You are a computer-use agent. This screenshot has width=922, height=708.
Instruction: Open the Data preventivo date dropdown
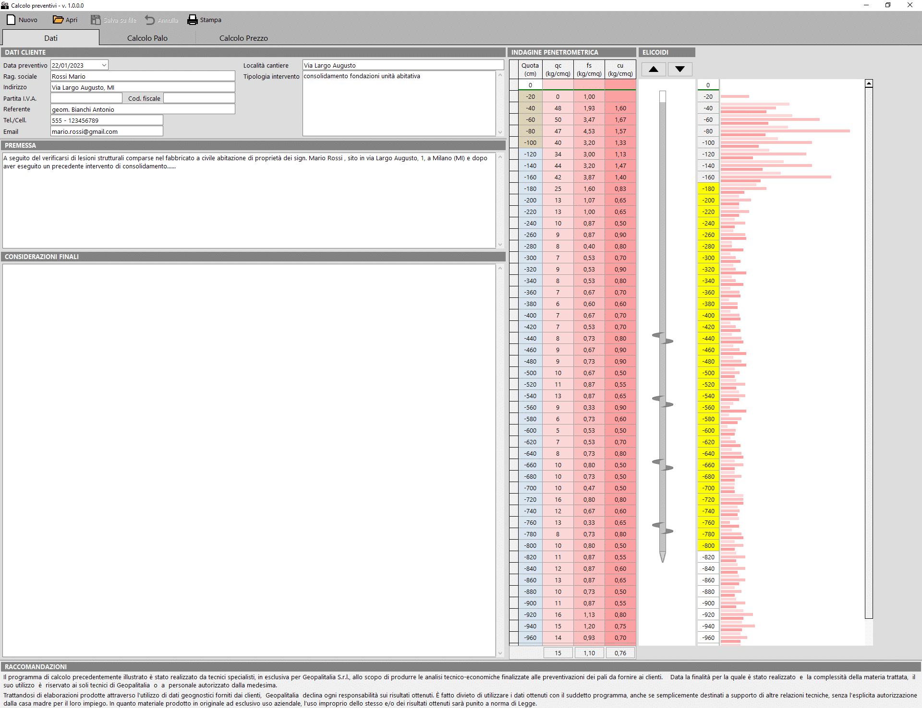(x=104, y=65)
